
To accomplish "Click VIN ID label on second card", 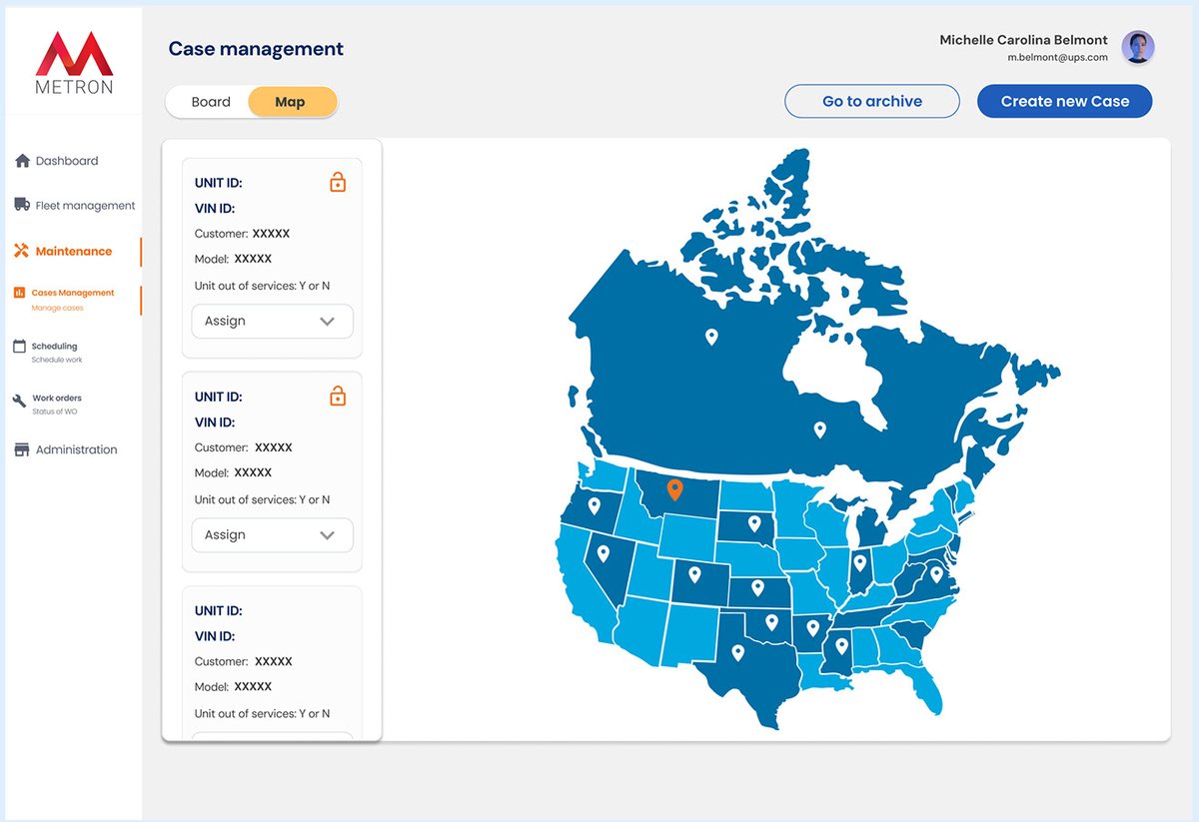I will pyautogui.click(x=215, y=422).
